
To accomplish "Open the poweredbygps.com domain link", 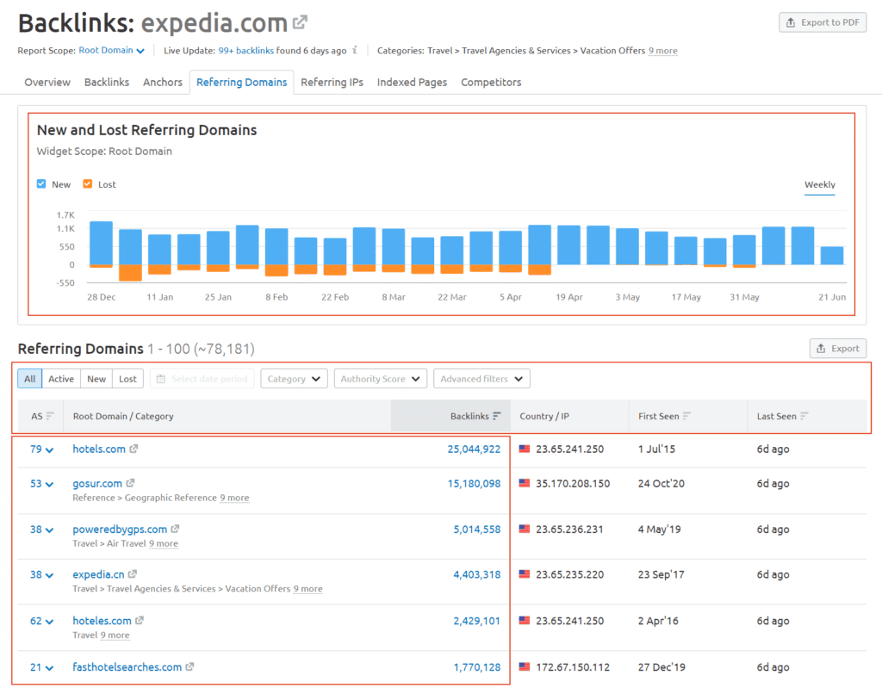I will tap(120, 529).
